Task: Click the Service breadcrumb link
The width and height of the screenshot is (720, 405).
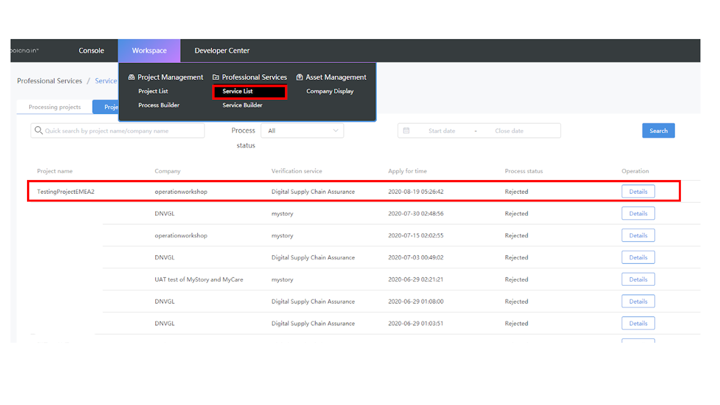Action: (x=106, y=81)
